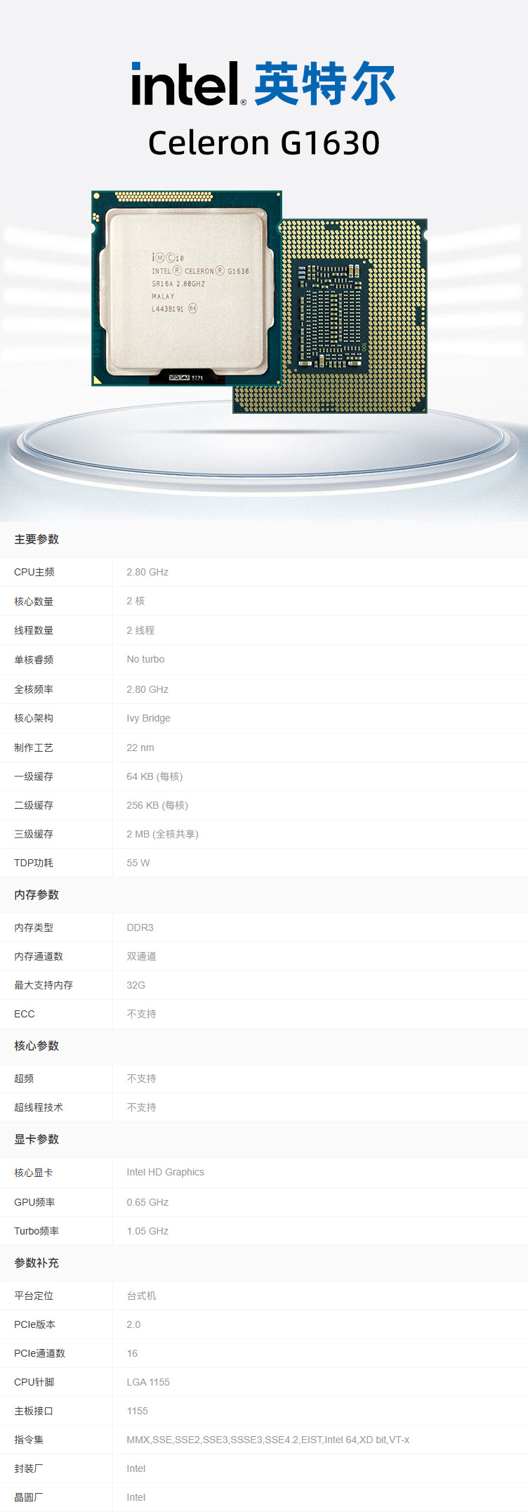Screen dimensions: 528x1512
Task: Click the 256 KB (每核) value
Action: pyautogui.click(x=157, y=805)
